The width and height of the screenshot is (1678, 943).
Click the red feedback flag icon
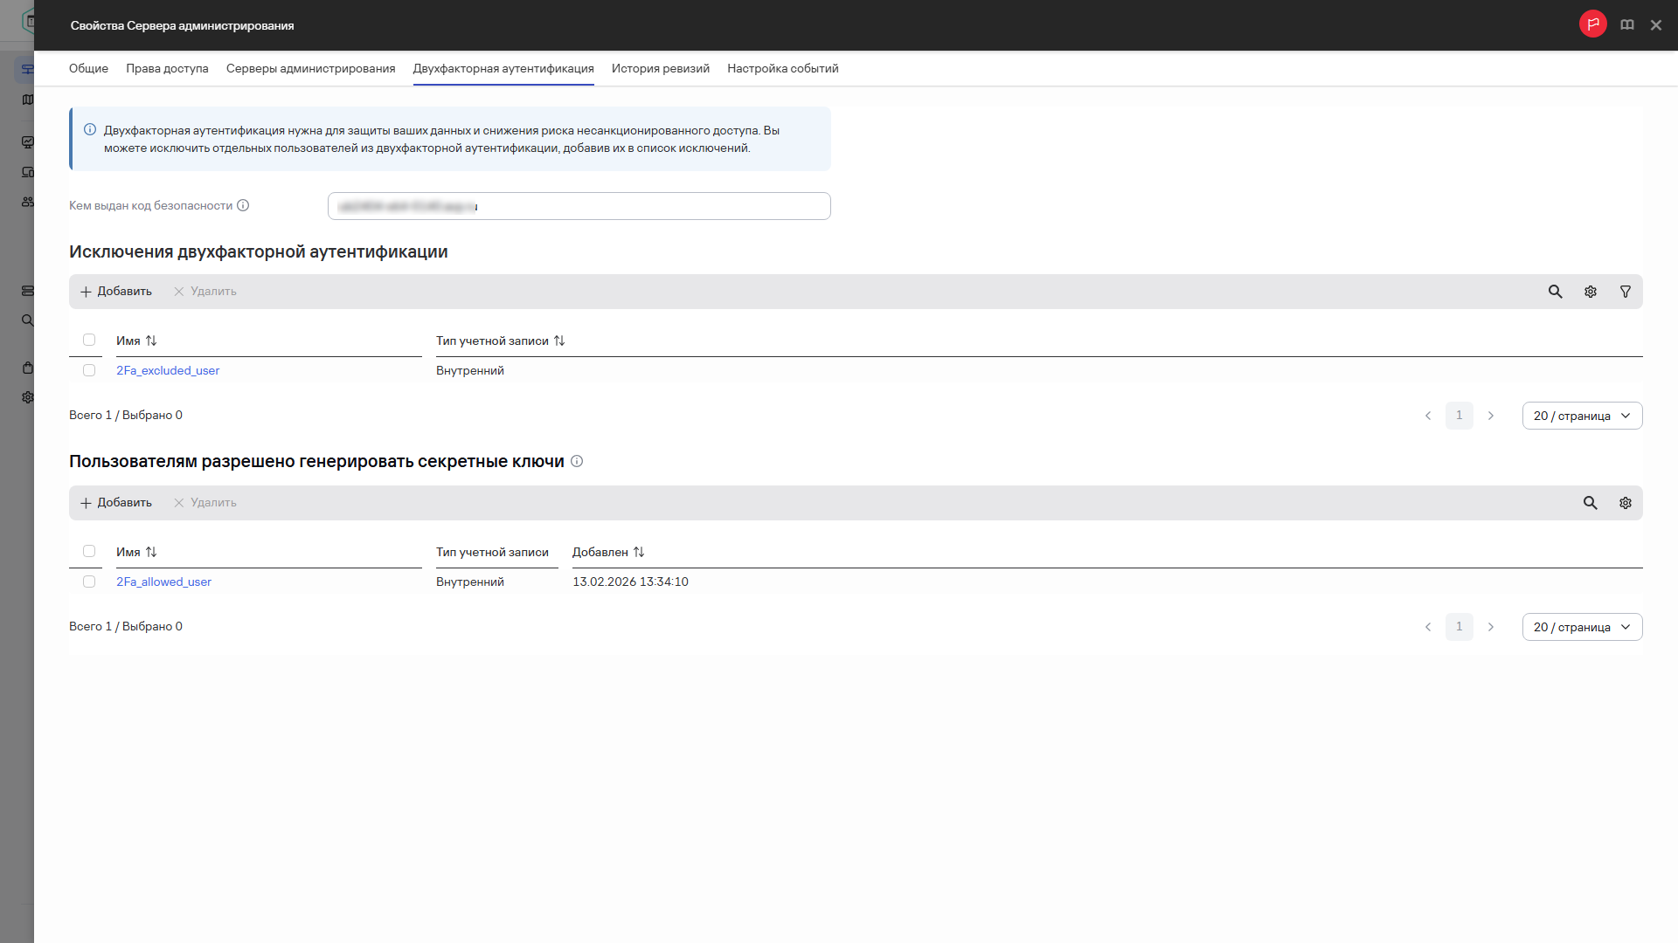[1592, 24]
